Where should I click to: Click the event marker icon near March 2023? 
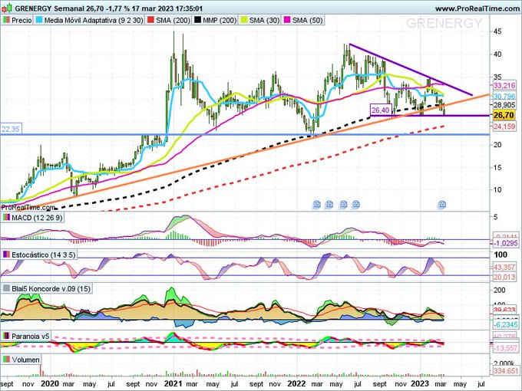pos(441,205)
